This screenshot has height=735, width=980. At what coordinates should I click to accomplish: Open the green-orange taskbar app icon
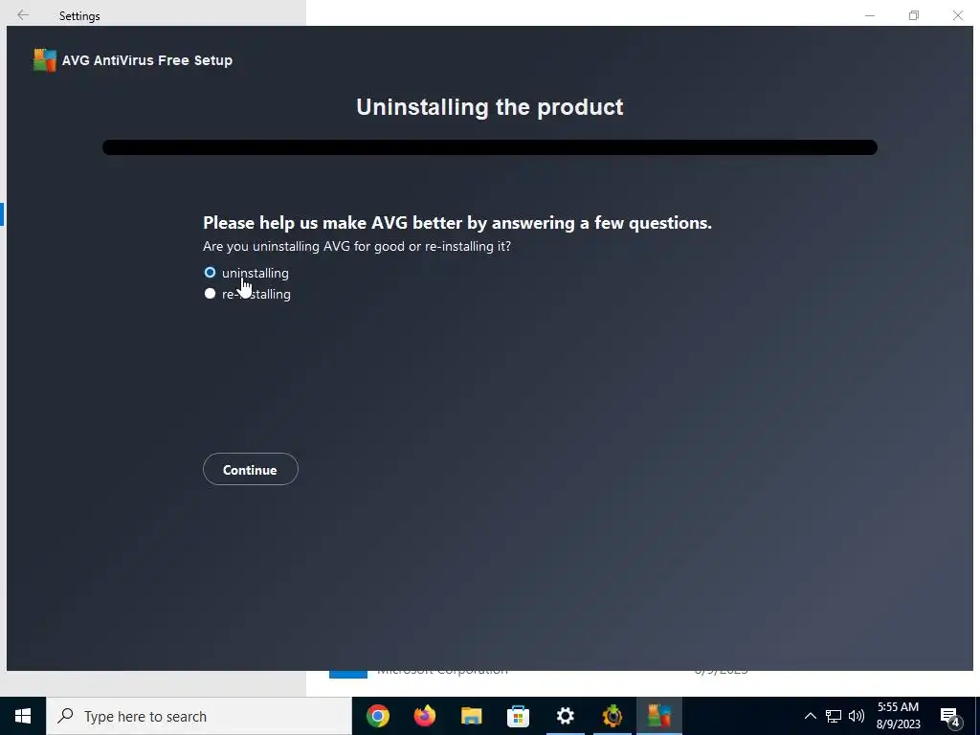(612, 716)
